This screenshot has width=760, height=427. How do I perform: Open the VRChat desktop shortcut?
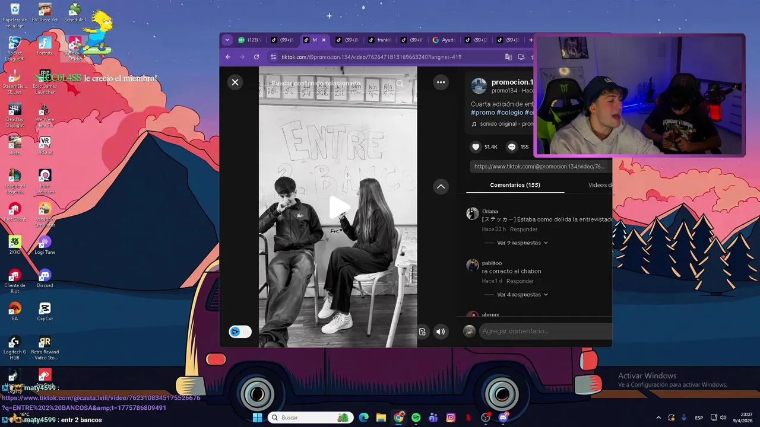45,146
